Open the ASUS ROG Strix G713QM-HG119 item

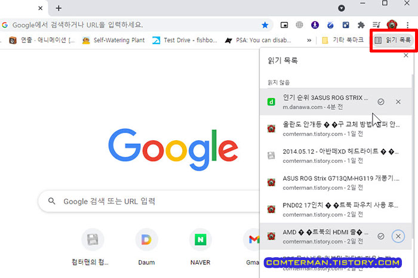[x=336, y=183]
